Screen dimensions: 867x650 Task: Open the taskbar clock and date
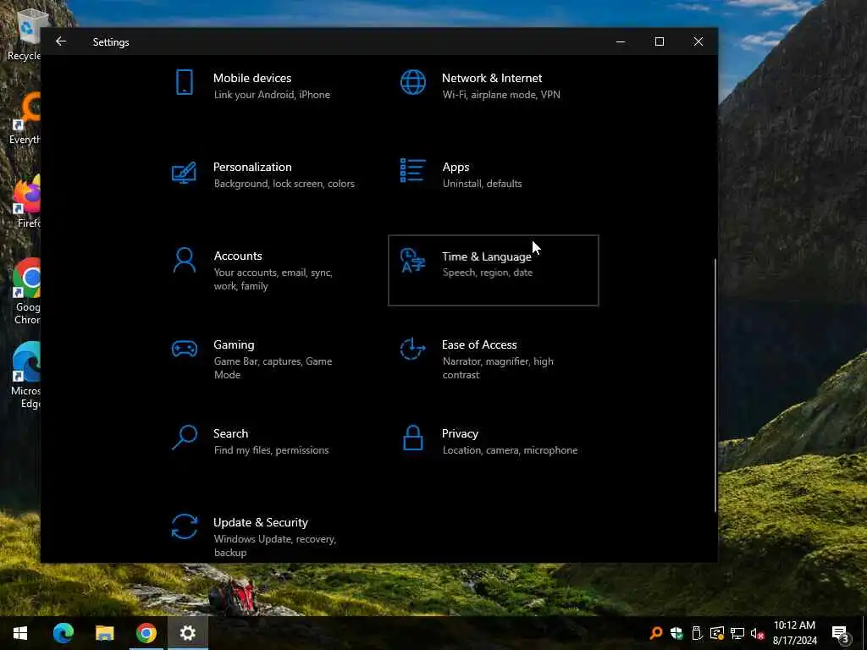point(794,633)
